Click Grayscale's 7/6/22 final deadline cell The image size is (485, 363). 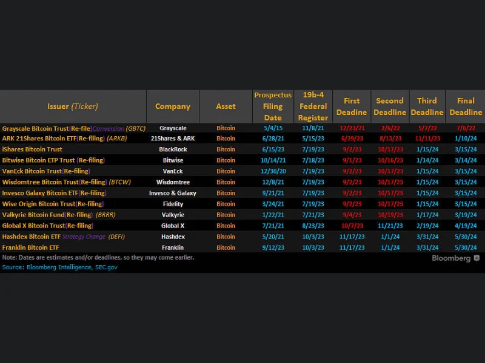coord(466,128)
